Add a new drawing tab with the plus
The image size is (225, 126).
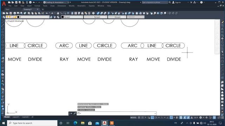coord(43,9)
